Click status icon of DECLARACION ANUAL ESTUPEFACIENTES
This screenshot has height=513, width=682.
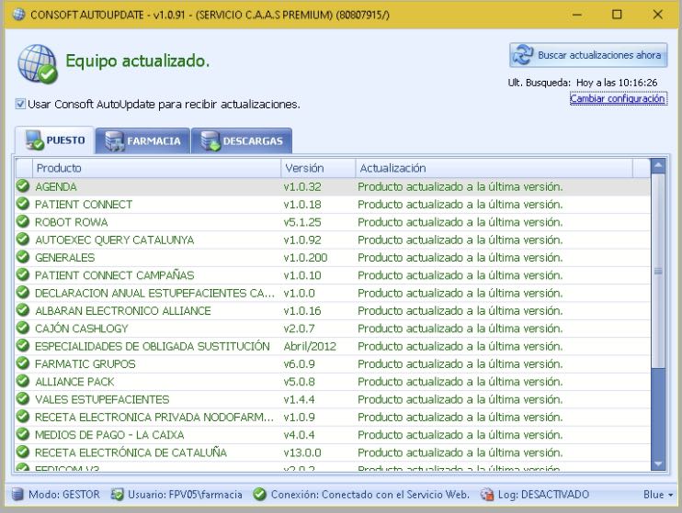[x=23, y=293]
